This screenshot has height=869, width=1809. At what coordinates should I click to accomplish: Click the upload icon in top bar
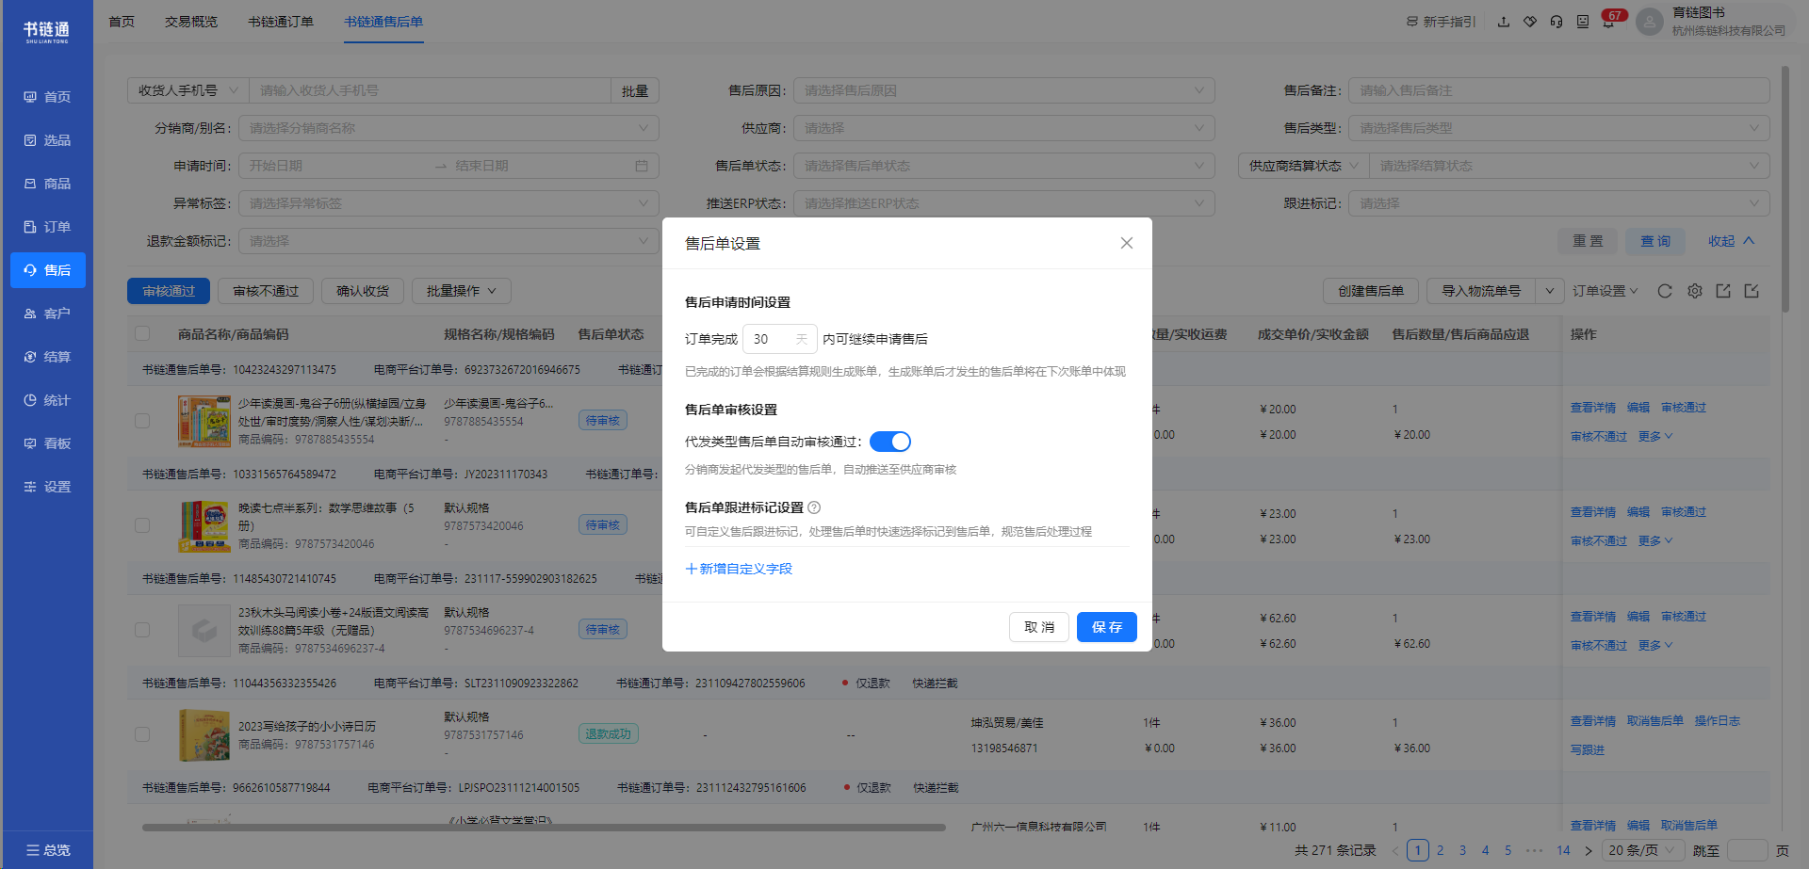(x=1504, y=22)
